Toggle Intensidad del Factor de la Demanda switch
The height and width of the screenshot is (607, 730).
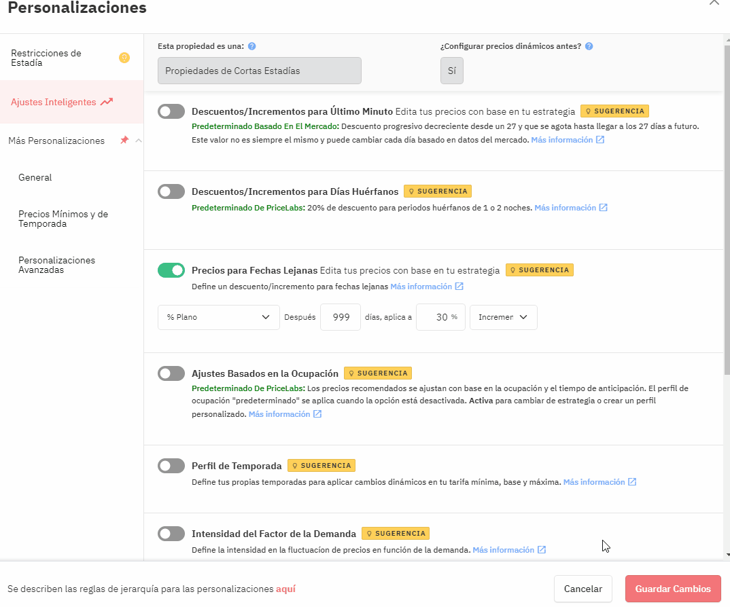pos(171,534)
